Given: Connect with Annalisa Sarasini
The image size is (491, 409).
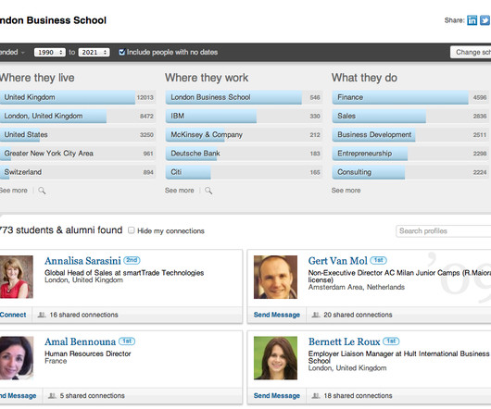Looking at the screenshot, I should pyautogui.click(x=13, y=315).
